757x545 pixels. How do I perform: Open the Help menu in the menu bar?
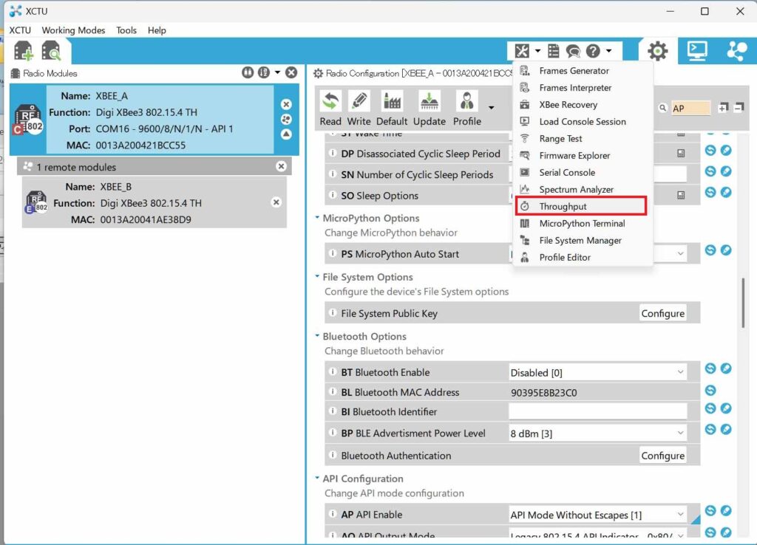point(157,30)
